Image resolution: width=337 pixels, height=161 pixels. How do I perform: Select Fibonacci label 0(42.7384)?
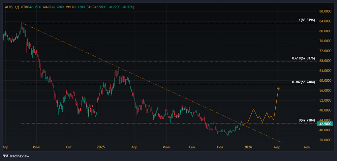pos(307,120)
